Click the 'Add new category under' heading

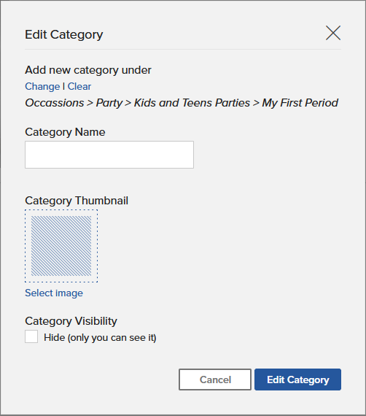pyautogui.click(x=88, y=70)
